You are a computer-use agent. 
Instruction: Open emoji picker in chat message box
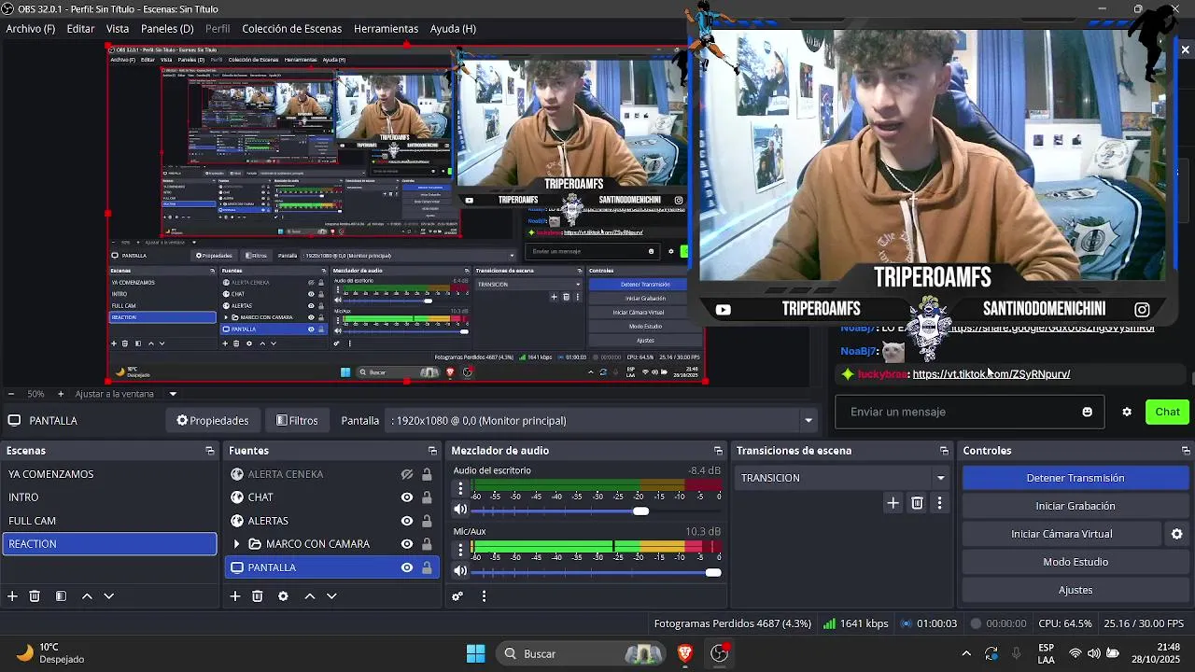coord(1087,412)
